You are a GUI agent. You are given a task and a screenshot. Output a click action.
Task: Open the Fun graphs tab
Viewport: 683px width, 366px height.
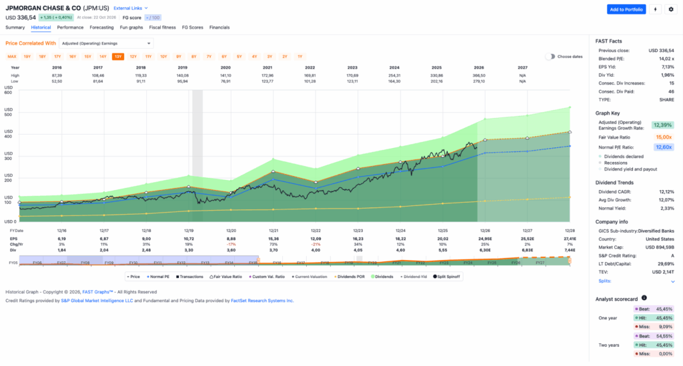[131, 27]
